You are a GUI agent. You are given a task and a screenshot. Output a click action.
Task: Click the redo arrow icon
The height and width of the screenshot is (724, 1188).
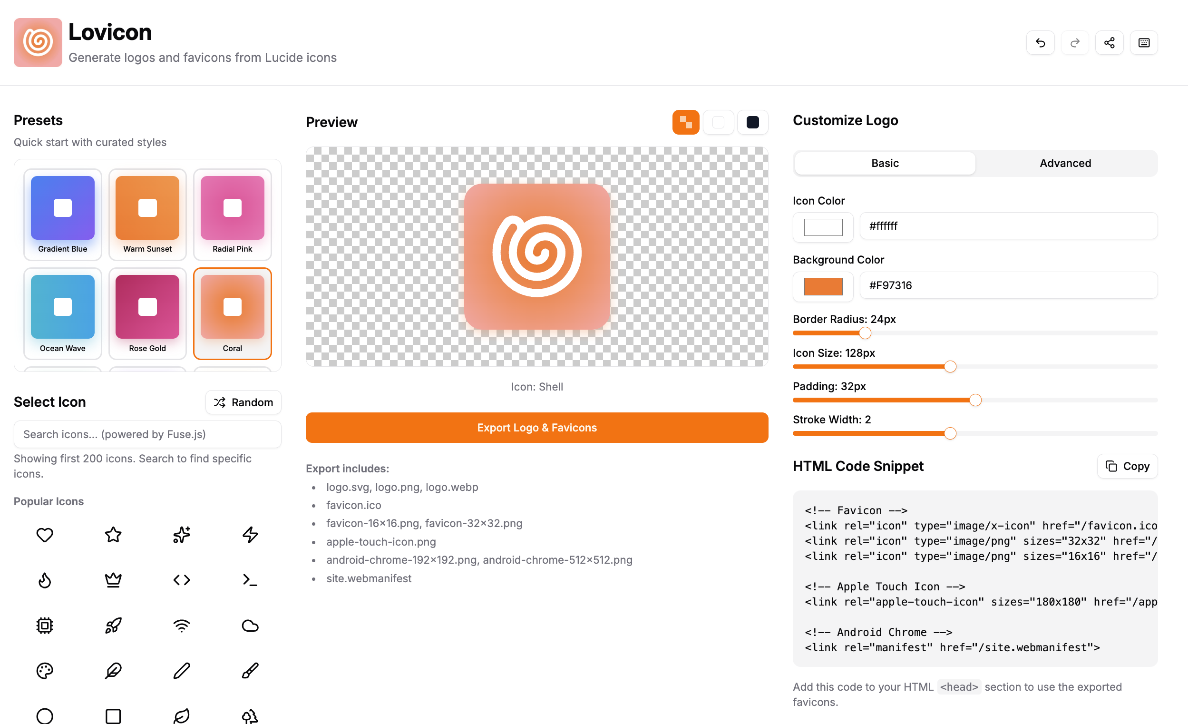(1074, 43)
